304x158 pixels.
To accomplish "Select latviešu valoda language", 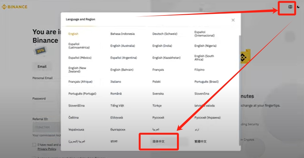I will point(204,106).
